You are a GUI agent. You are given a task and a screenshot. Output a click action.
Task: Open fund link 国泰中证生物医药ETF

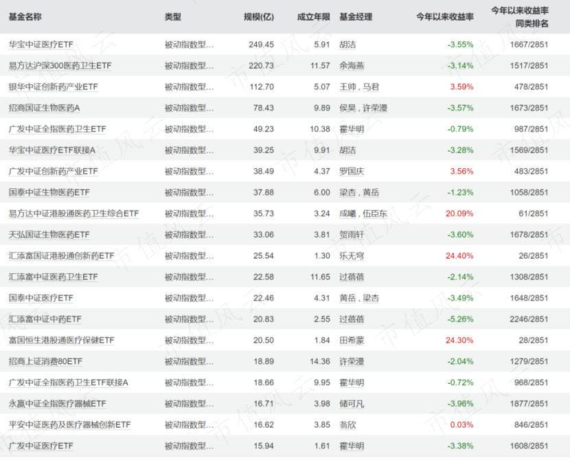point(49,192)
